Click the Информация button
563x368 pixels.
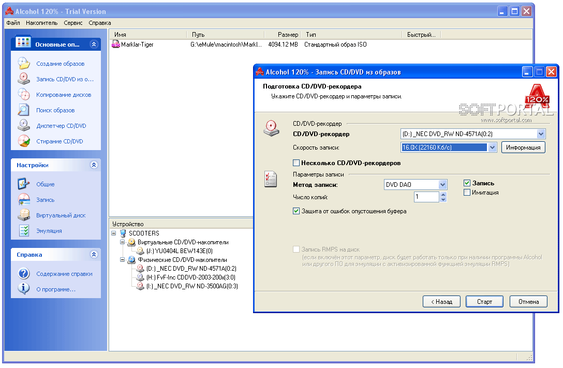tap(523, 147)
